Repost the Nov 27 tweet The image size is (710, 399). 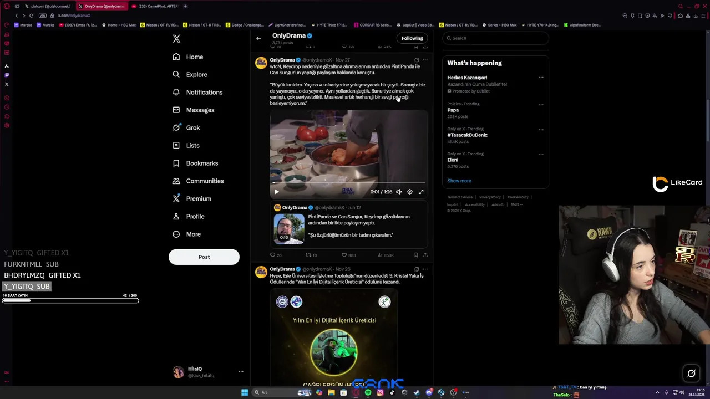point(311,255)
